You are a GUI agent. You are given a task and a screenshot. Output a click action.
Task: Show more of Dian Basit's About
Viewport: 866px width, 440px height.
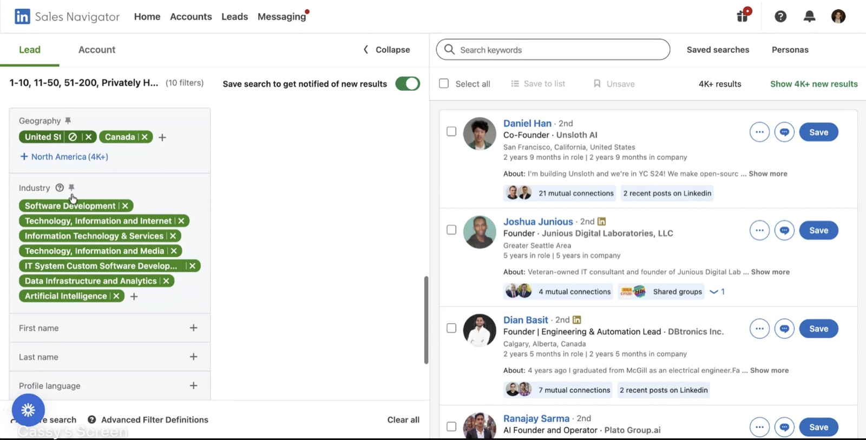point(769,370)
